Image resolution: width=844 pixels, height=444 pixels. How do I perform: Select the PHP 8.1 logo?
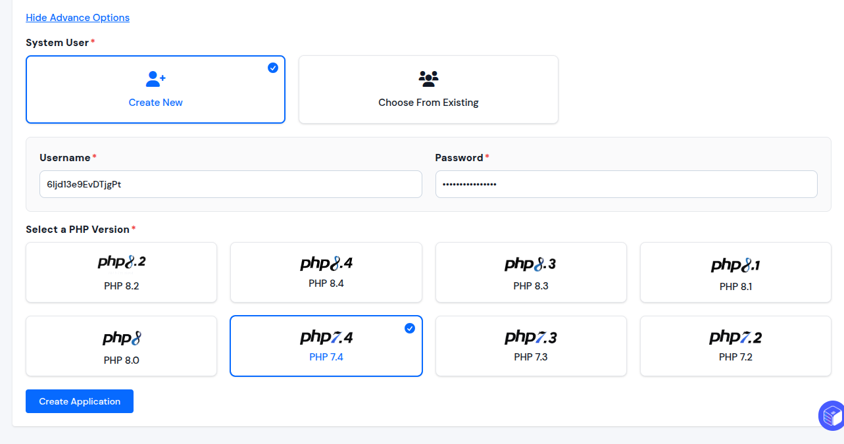[x=735, y=265]
